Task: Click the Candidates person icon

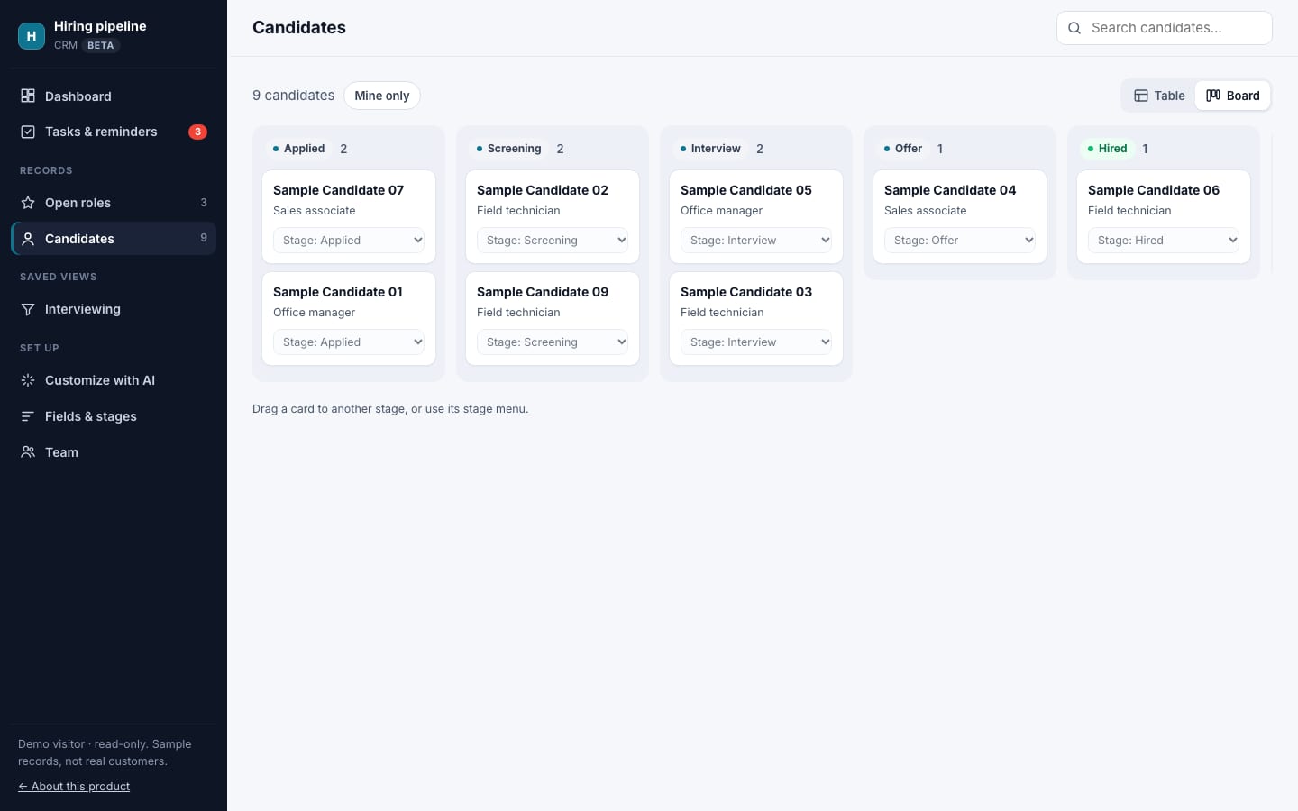Action: click(x=28, y=239)
